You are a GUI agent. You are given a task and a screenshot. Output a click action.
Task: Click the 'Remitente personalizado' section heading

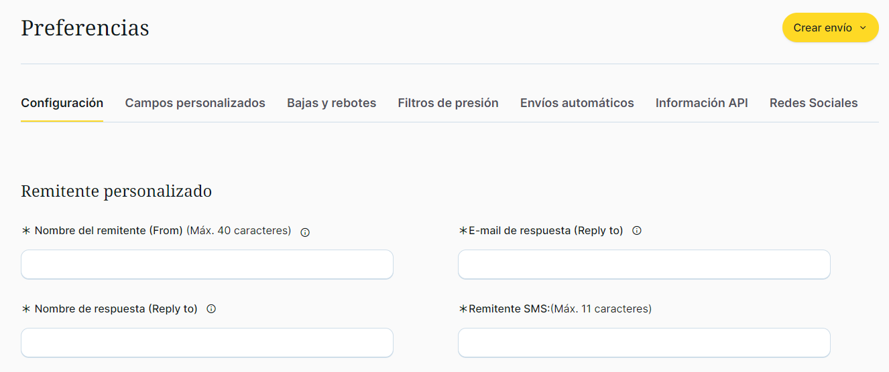(117, 191)
